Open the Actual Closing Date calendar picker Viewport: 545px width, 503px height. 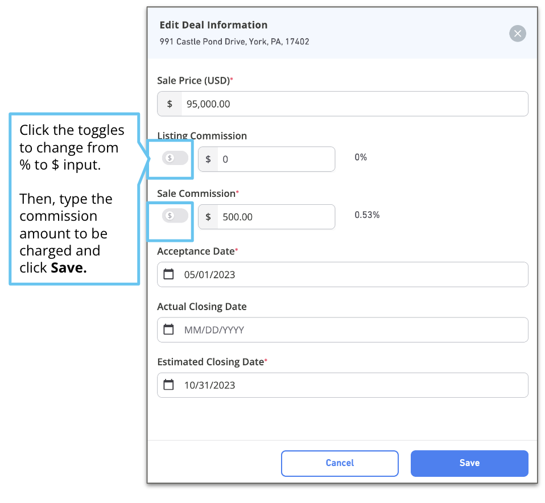168,329
